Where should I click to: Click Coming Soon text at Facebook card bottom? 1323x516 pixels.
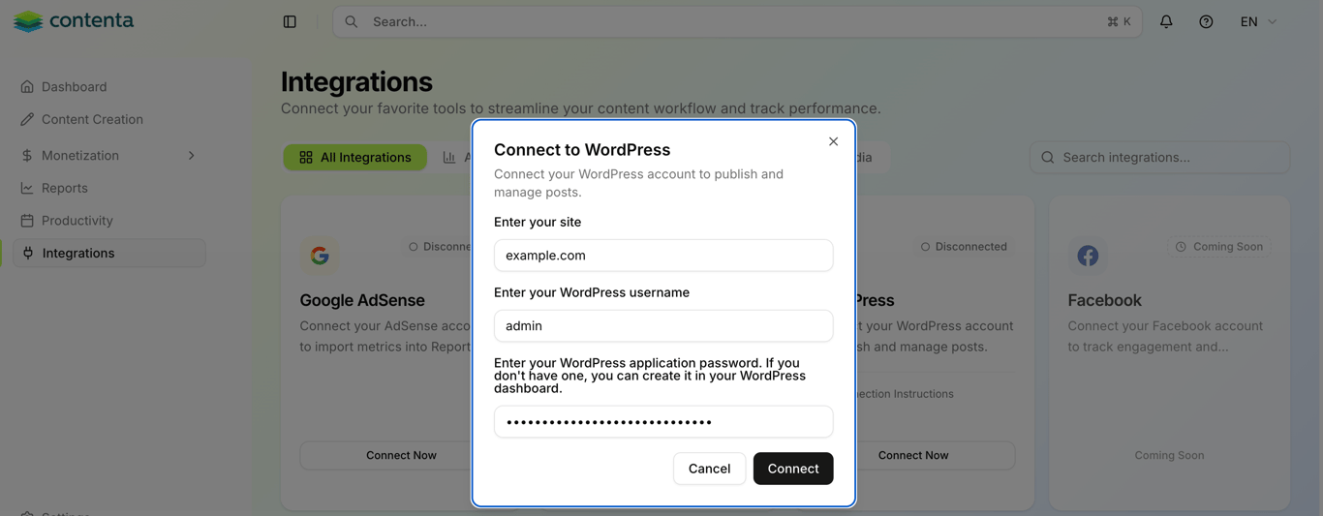pyautogui.click(x=1169, y=455)
